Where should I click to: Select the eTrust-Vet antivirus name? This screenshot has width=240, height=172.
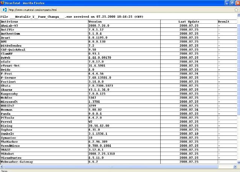point(10,65)
